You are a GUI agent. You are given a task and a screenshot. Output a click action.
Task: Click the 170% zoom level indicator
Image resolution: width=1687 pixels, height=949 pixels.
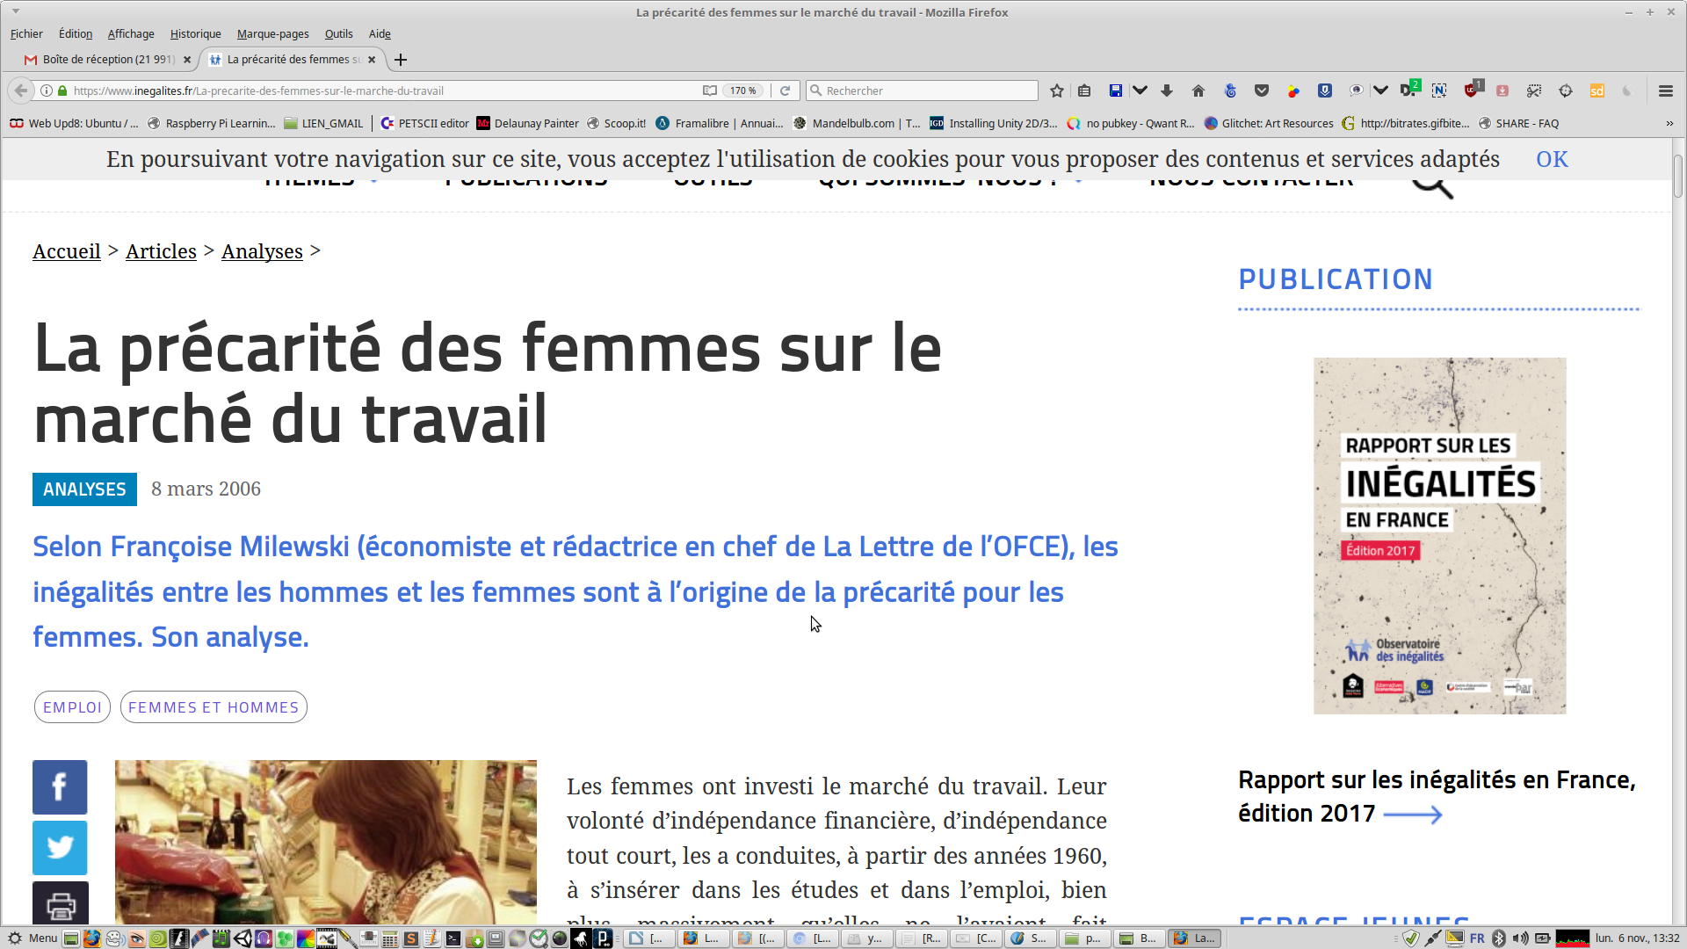pyautogui.click(x=742, y=91)
